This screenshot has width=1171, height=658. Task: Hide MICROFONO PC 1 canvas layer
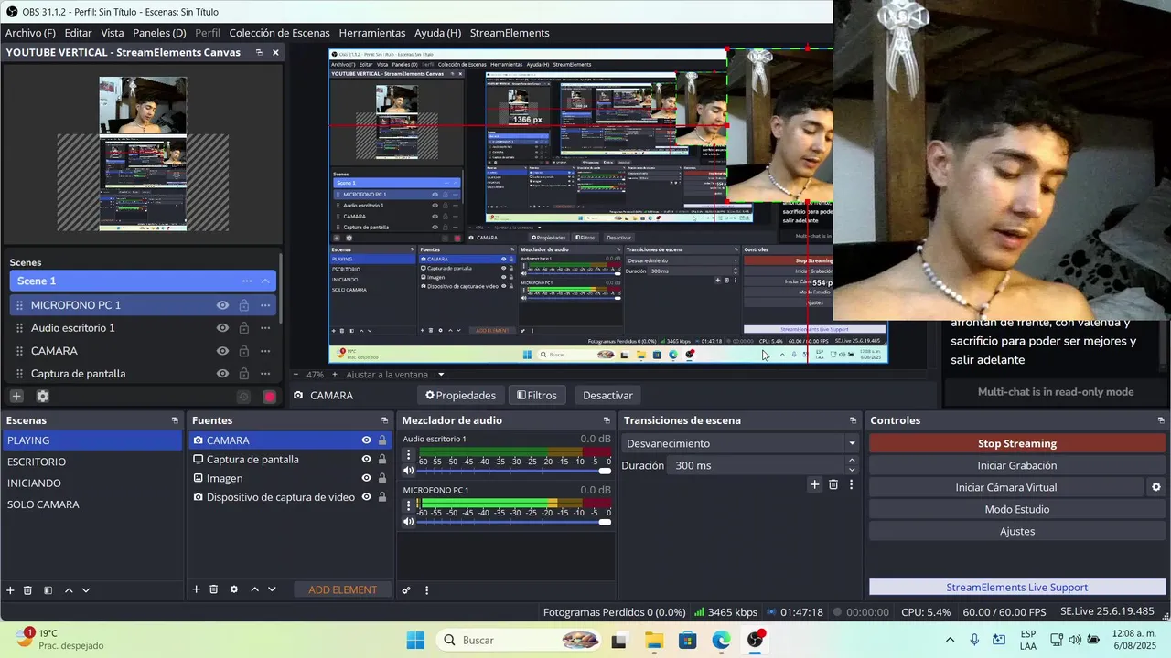(x=222, y=305)
